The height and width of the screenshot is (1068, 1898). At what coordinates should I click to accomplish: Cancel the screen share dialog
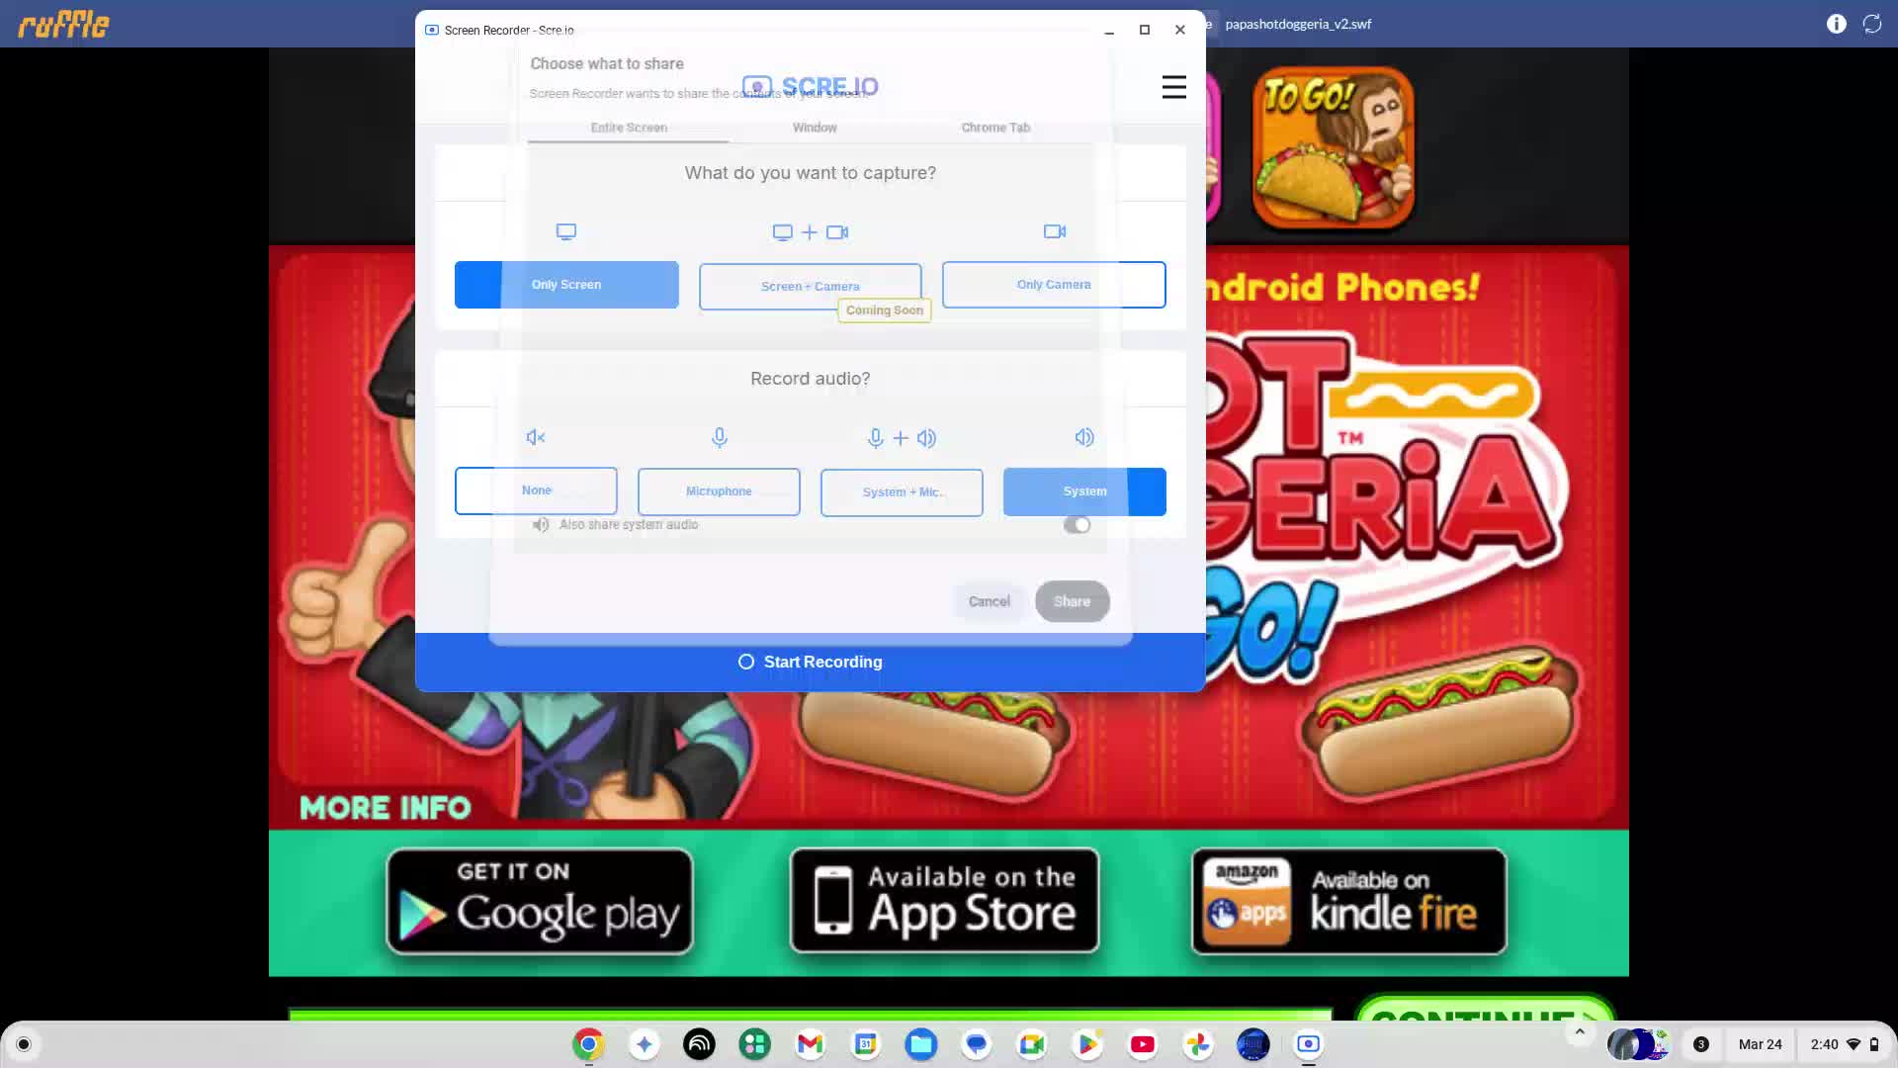coord(989,600)
